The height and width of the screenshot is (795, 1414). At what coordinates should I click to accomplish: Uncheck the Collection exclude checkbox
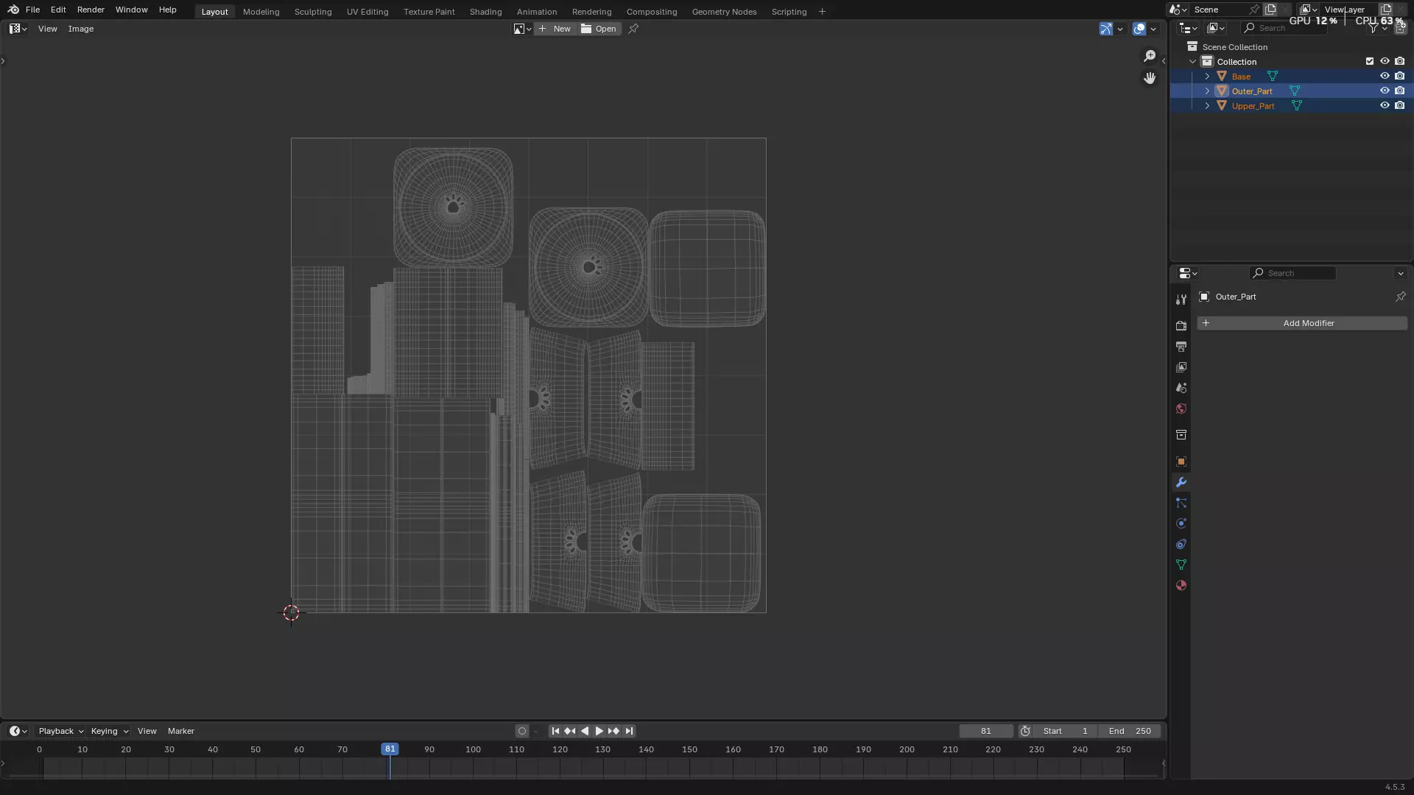[1370, 62]
